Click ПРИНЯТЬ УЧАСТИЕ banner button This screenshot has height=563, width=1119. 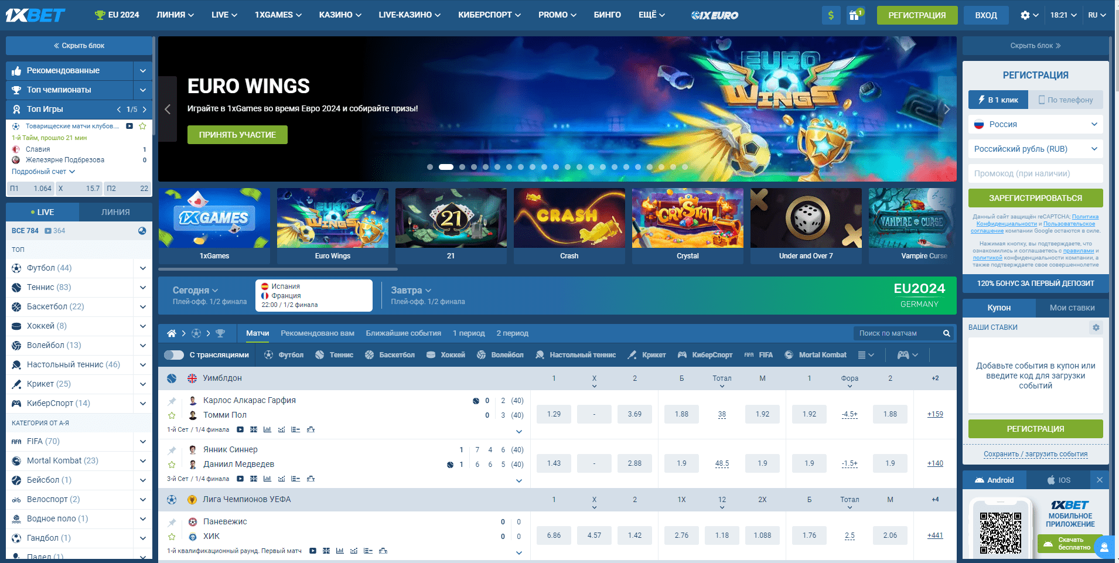[x=237, y=135]
